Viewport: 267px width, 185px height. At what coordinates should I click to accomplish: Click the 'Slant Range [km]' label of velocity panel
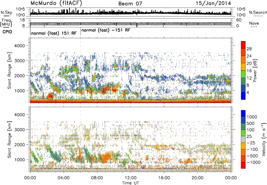tap(10, 140)
